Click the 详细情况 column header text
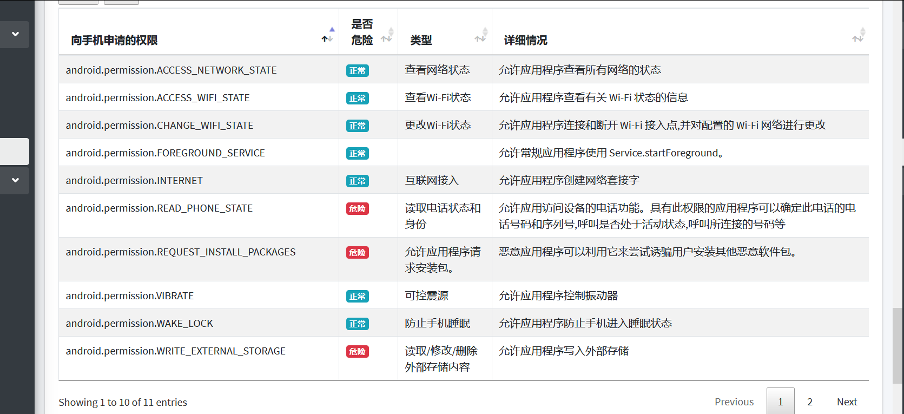Viewport: 904px width, 414px height. [x=525, y=40]
